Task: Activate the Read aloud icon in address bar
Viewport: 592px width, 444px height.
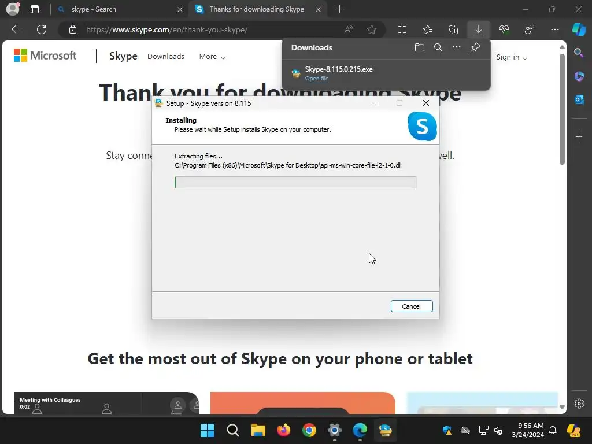Action: 349,29
